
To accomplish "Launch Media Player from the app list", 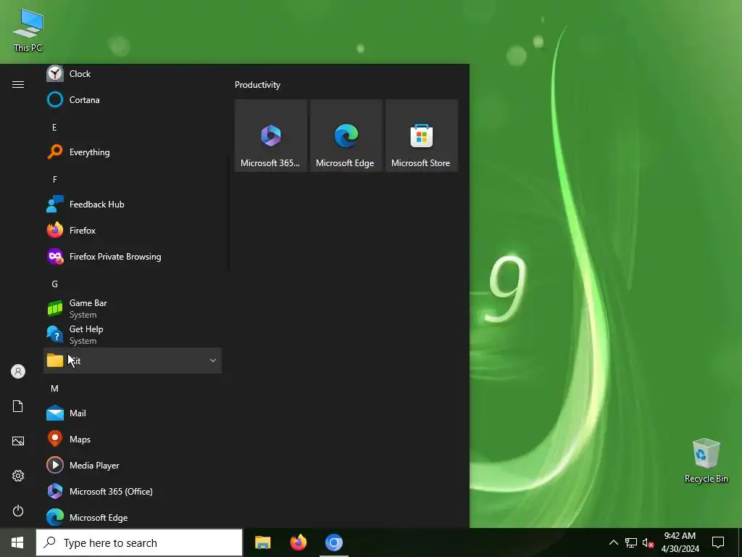I will coord(133,465).
